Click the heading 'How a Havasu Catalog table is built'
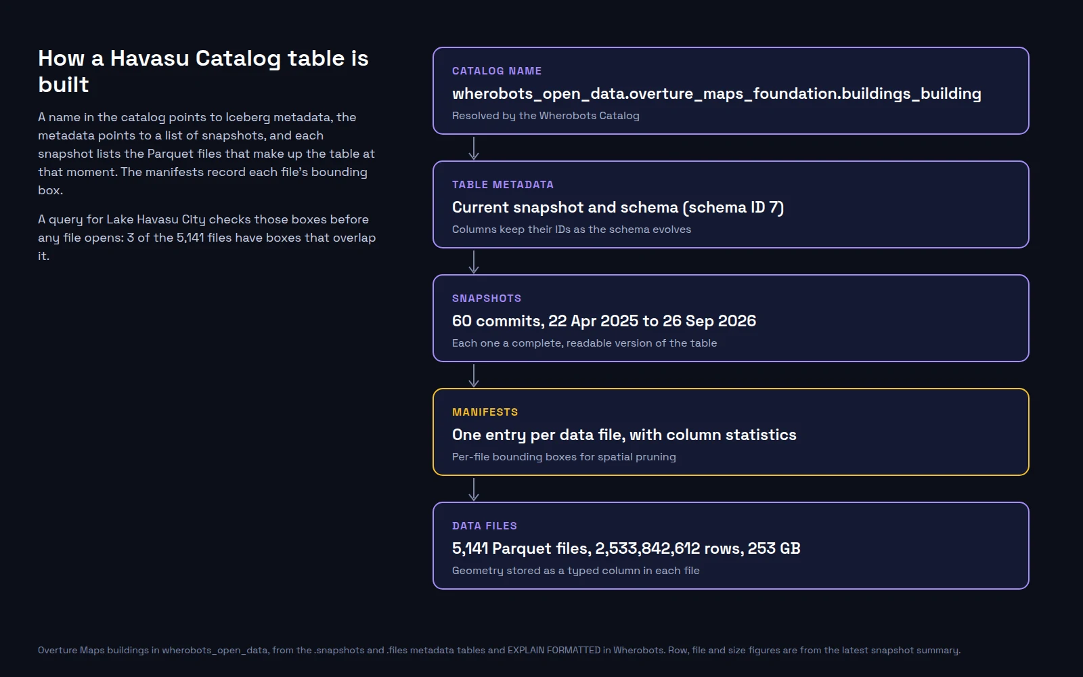The height and width of the screenshot is (677, 1083). tap(203, 71)
